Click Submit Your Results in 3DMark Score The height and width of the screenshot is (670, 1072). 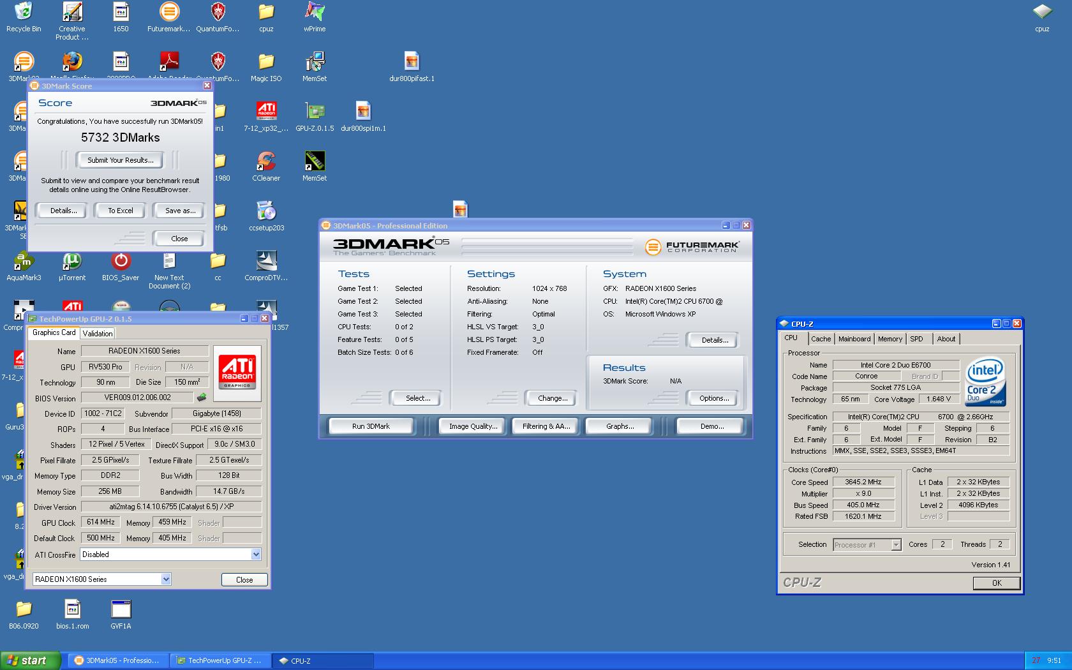pyautogui.click(x=120, y=160)
